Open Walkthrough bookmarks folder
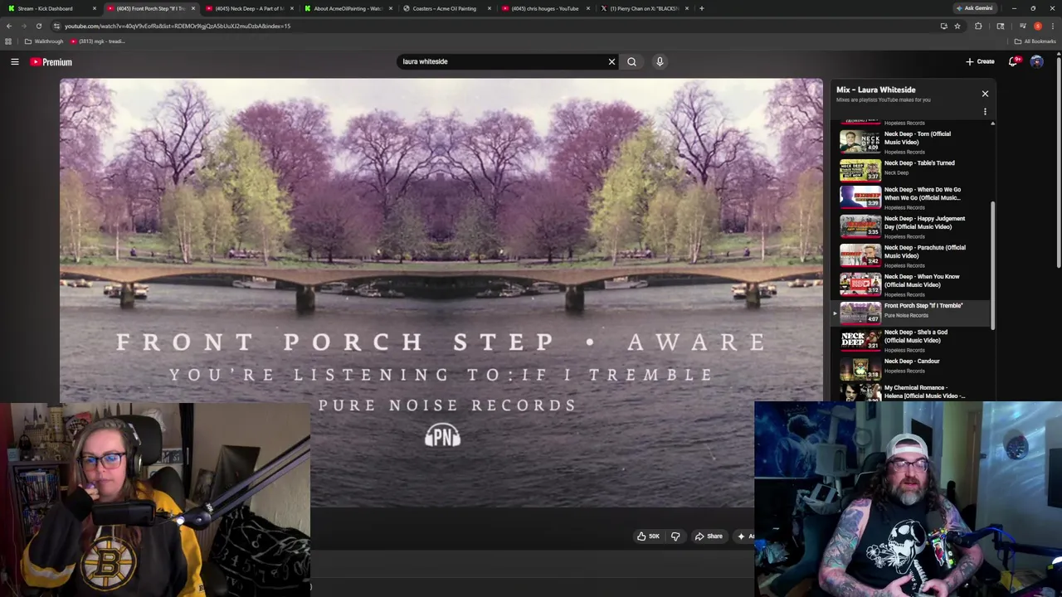 (43, 41)
